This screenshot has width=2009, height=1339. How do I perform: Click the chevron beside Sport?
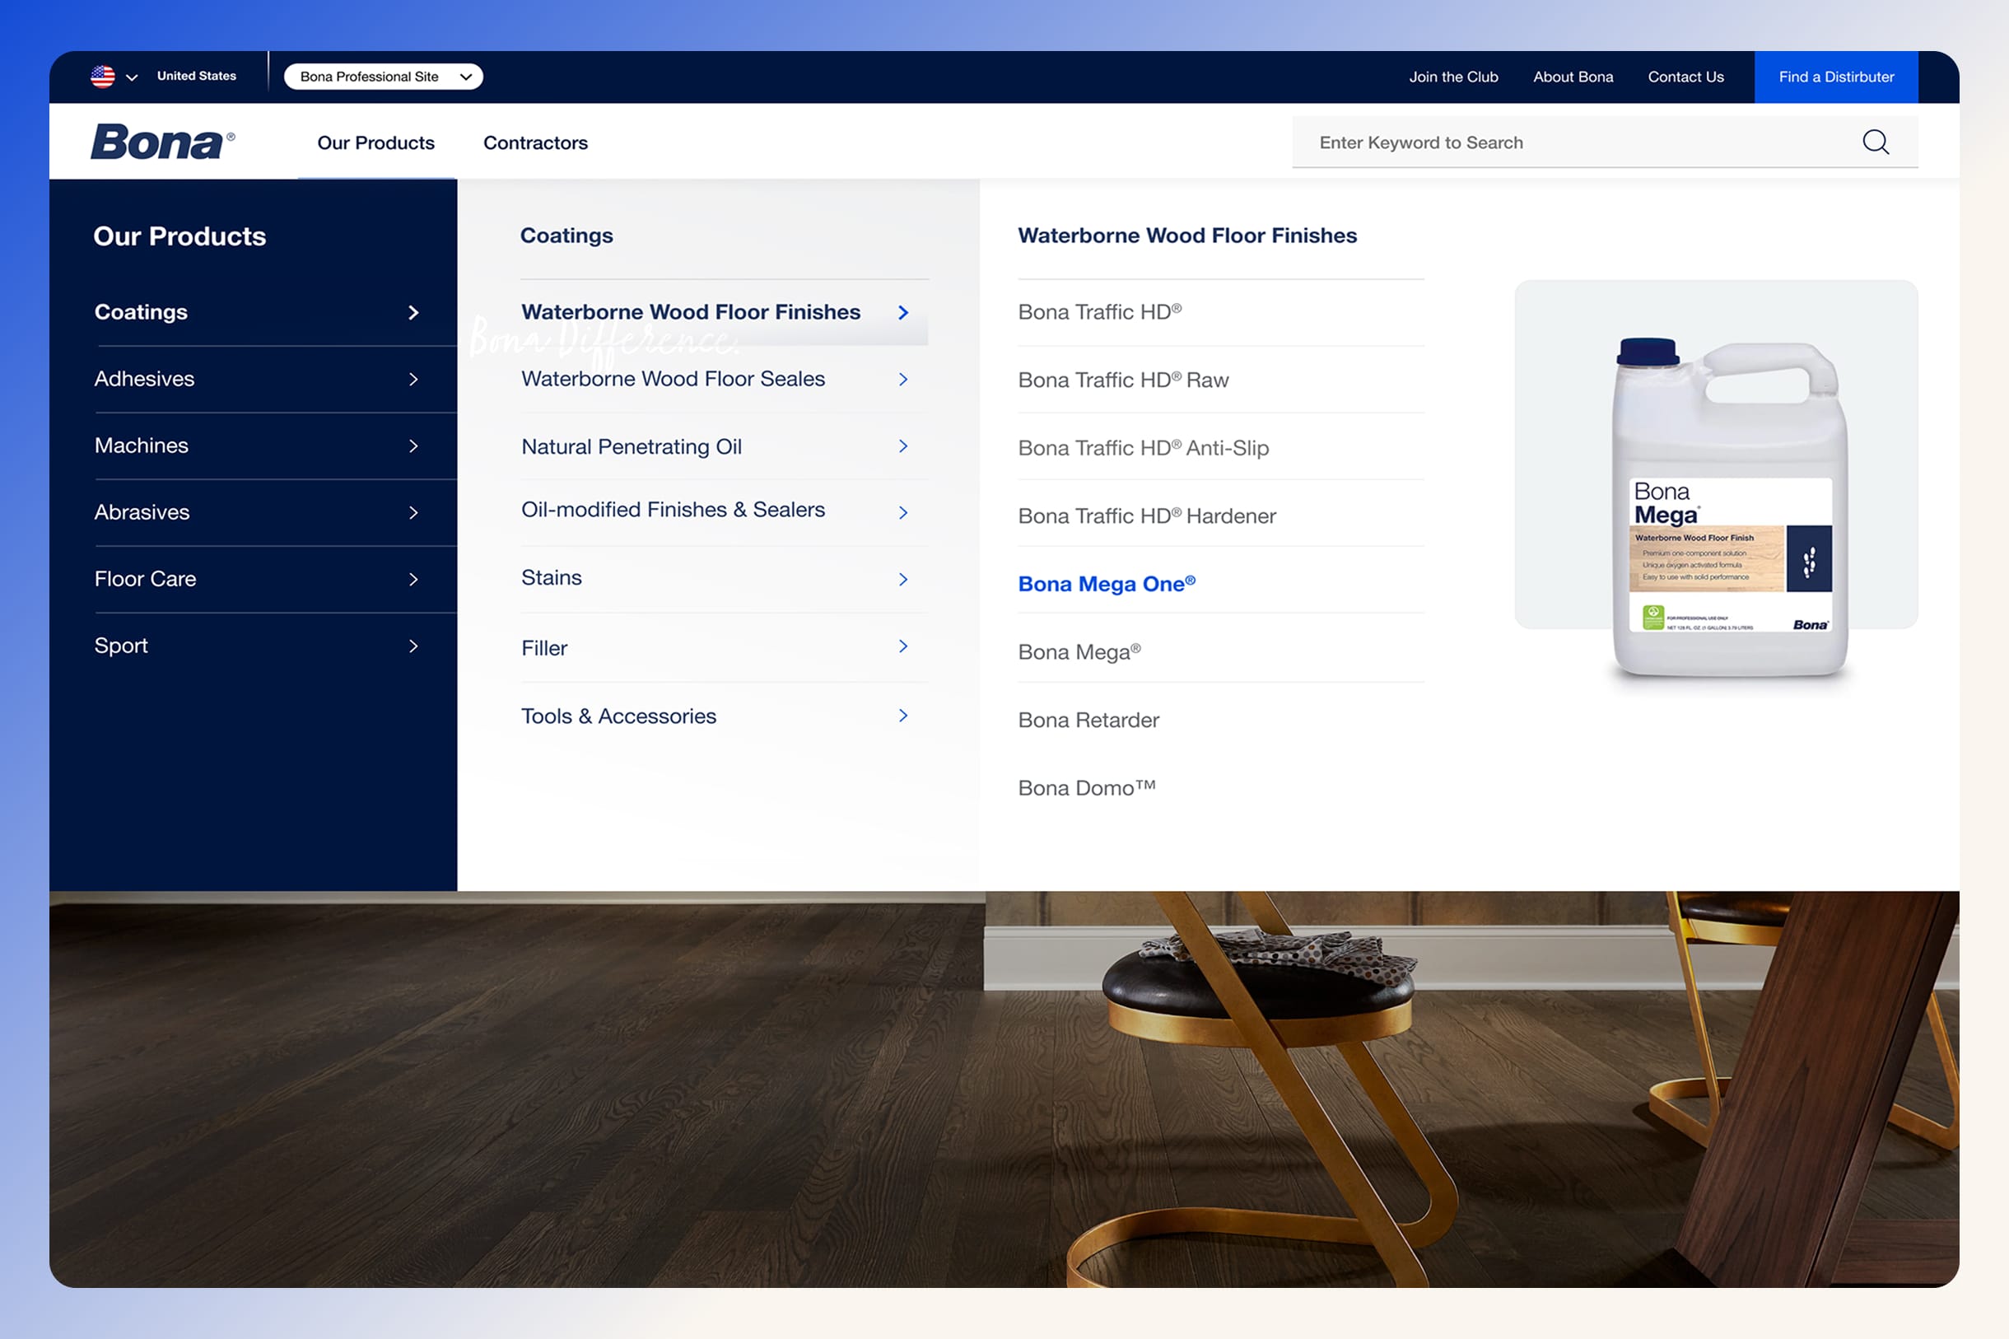coord(413,646)
